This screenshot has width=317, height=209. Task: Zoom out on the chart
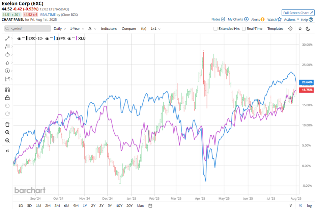(7, 140)
